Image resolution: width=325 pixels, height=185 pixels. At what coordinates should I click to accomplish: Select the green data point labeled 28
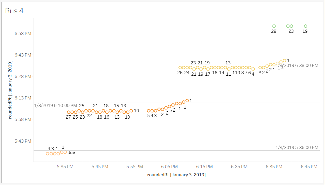point(274,26)
